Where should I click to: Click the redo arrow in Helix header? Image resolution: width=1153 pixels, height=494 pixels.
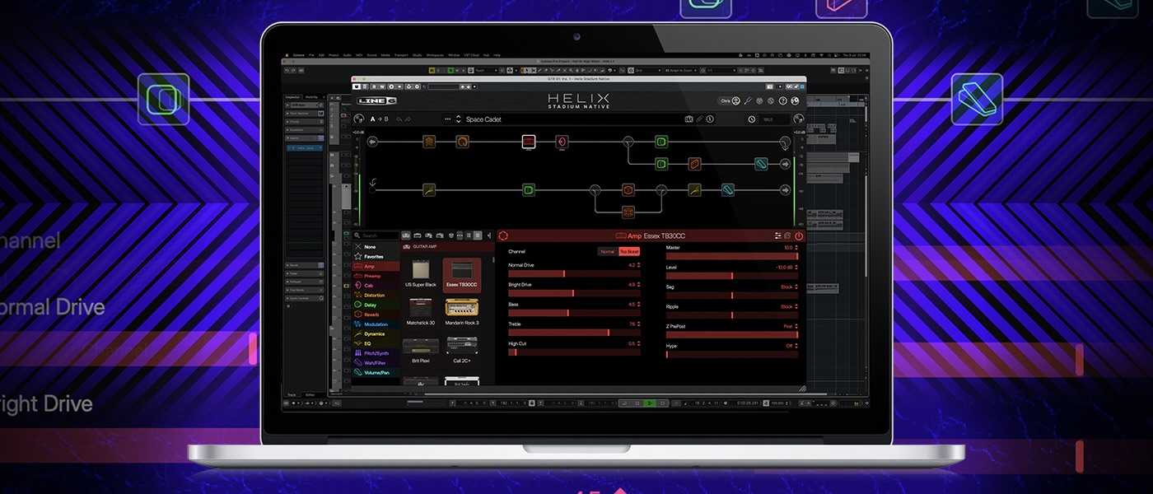click(x=408, y=119)
